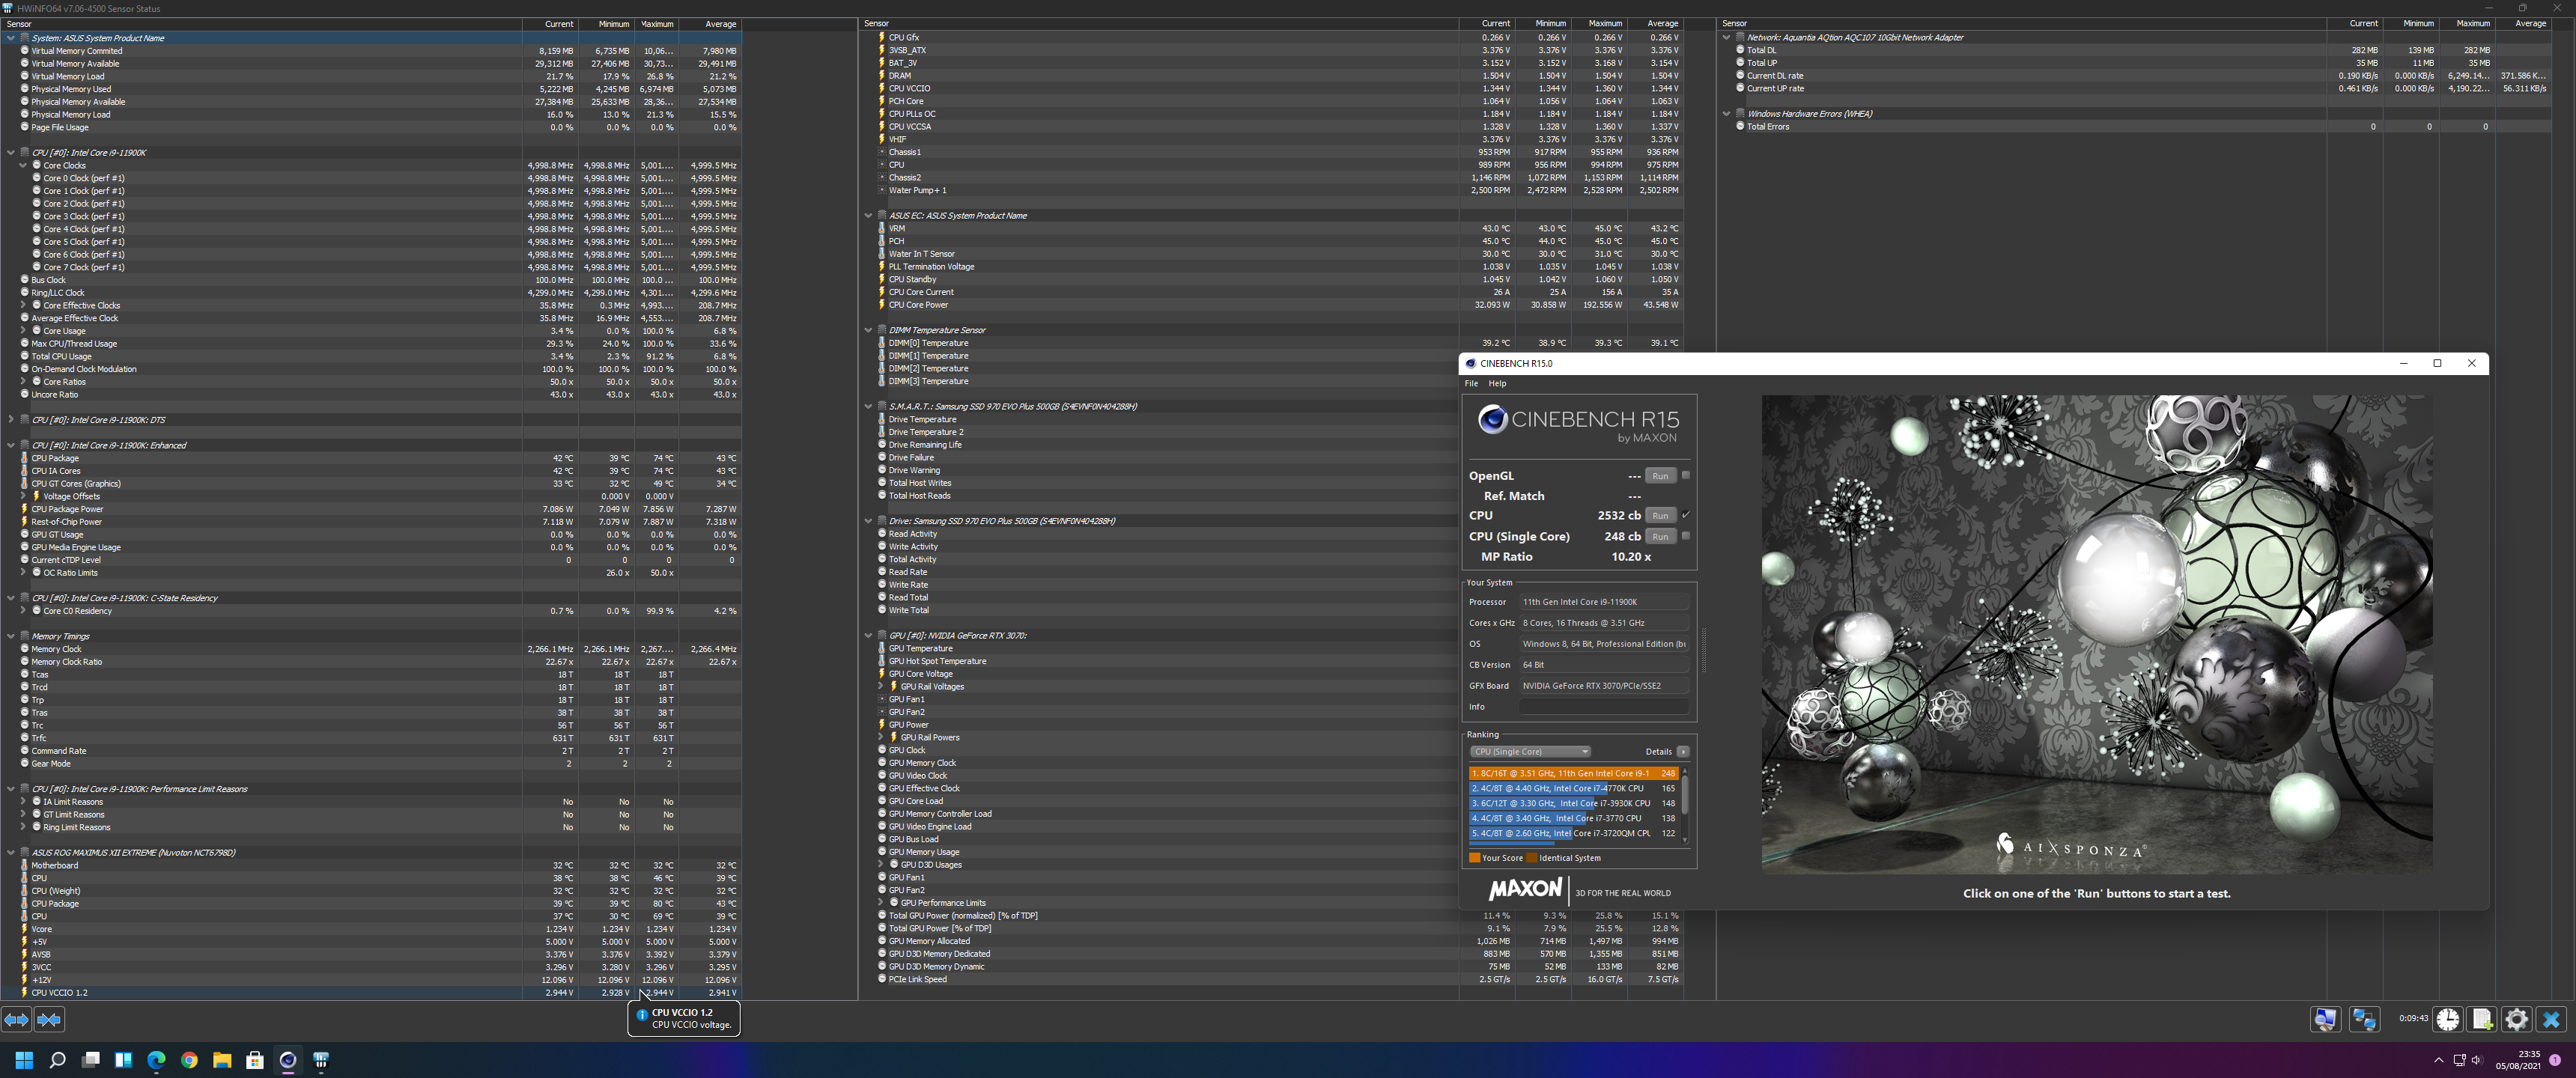Select the PCIe Link Speed row

pos(1279,979)
